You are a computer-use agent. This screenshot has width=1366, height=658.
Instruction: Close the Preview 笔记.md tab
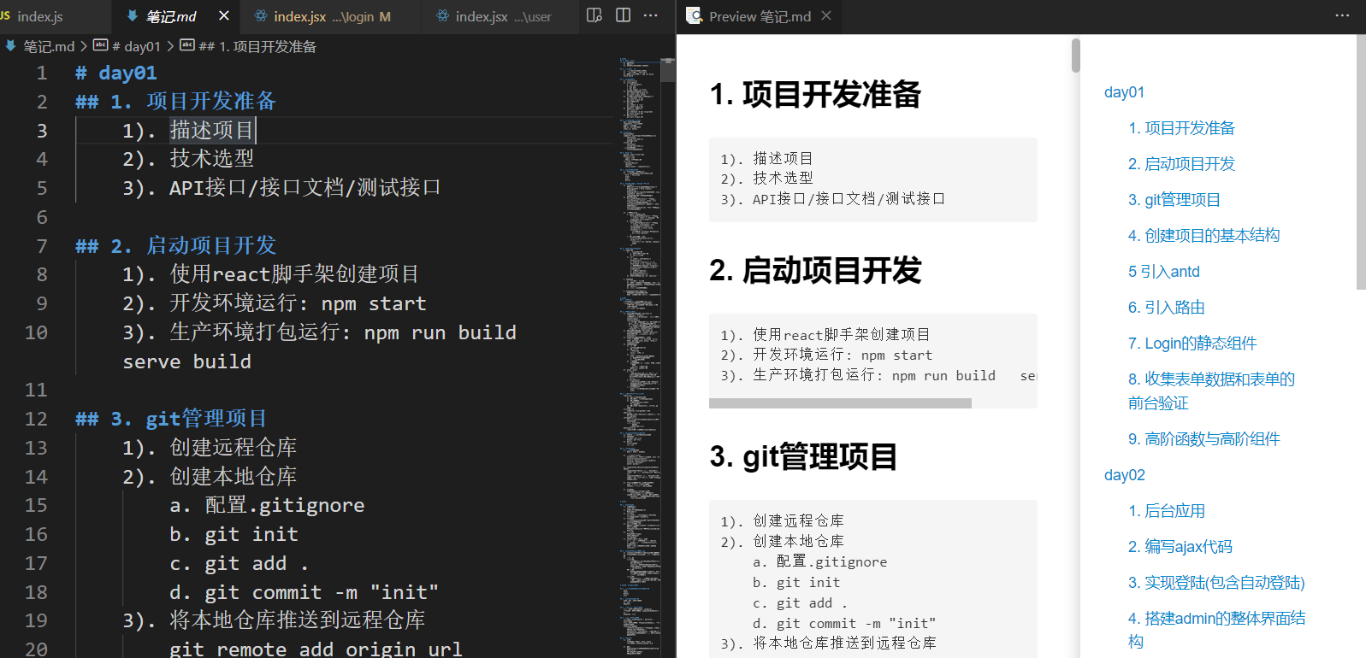pos(826,15)
